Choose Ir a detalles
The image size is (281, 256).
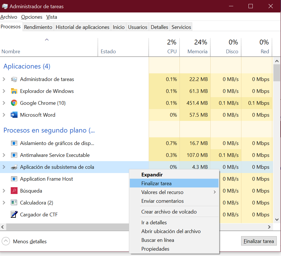[174, 222]
